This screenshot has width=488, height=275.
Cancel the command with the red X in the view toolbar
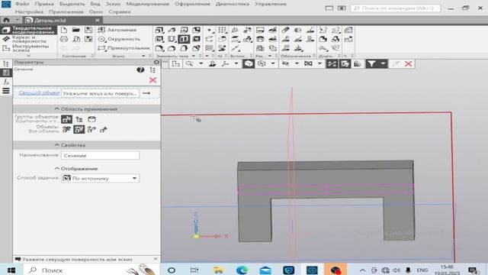[x=409, y=64]
